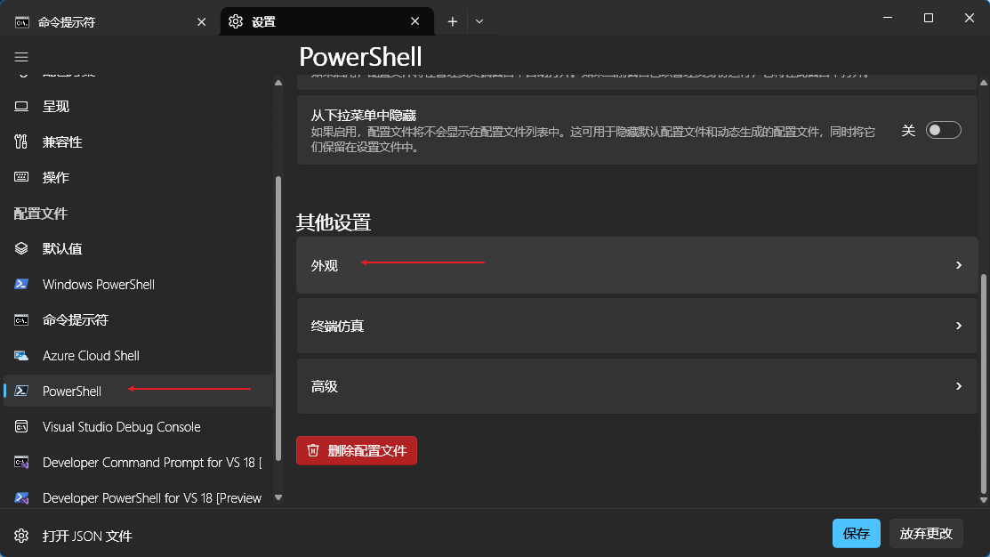Screen dimensions: 990x557
Task: Expand the 外观 settings section
Action: (636, 265)
